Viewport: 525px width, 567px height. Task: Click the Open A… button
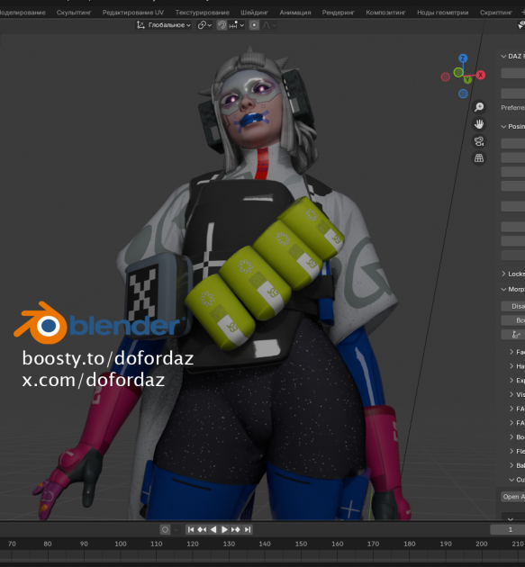click(x=513, y=497)
